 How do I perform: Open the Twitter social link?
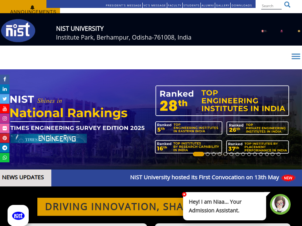click(5, 99)
